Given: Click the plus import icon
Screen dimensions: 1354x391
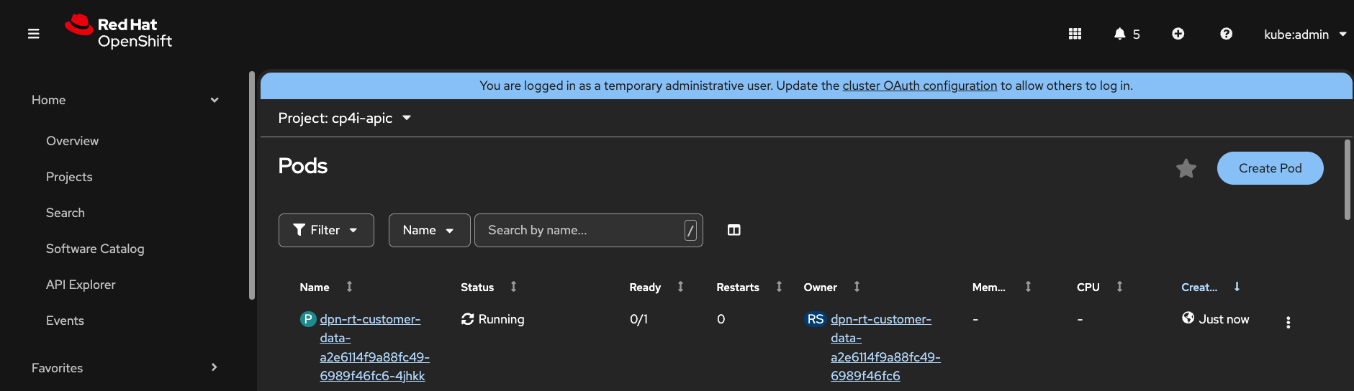Looking at the screenshot, I should [x=1178, y=34].
